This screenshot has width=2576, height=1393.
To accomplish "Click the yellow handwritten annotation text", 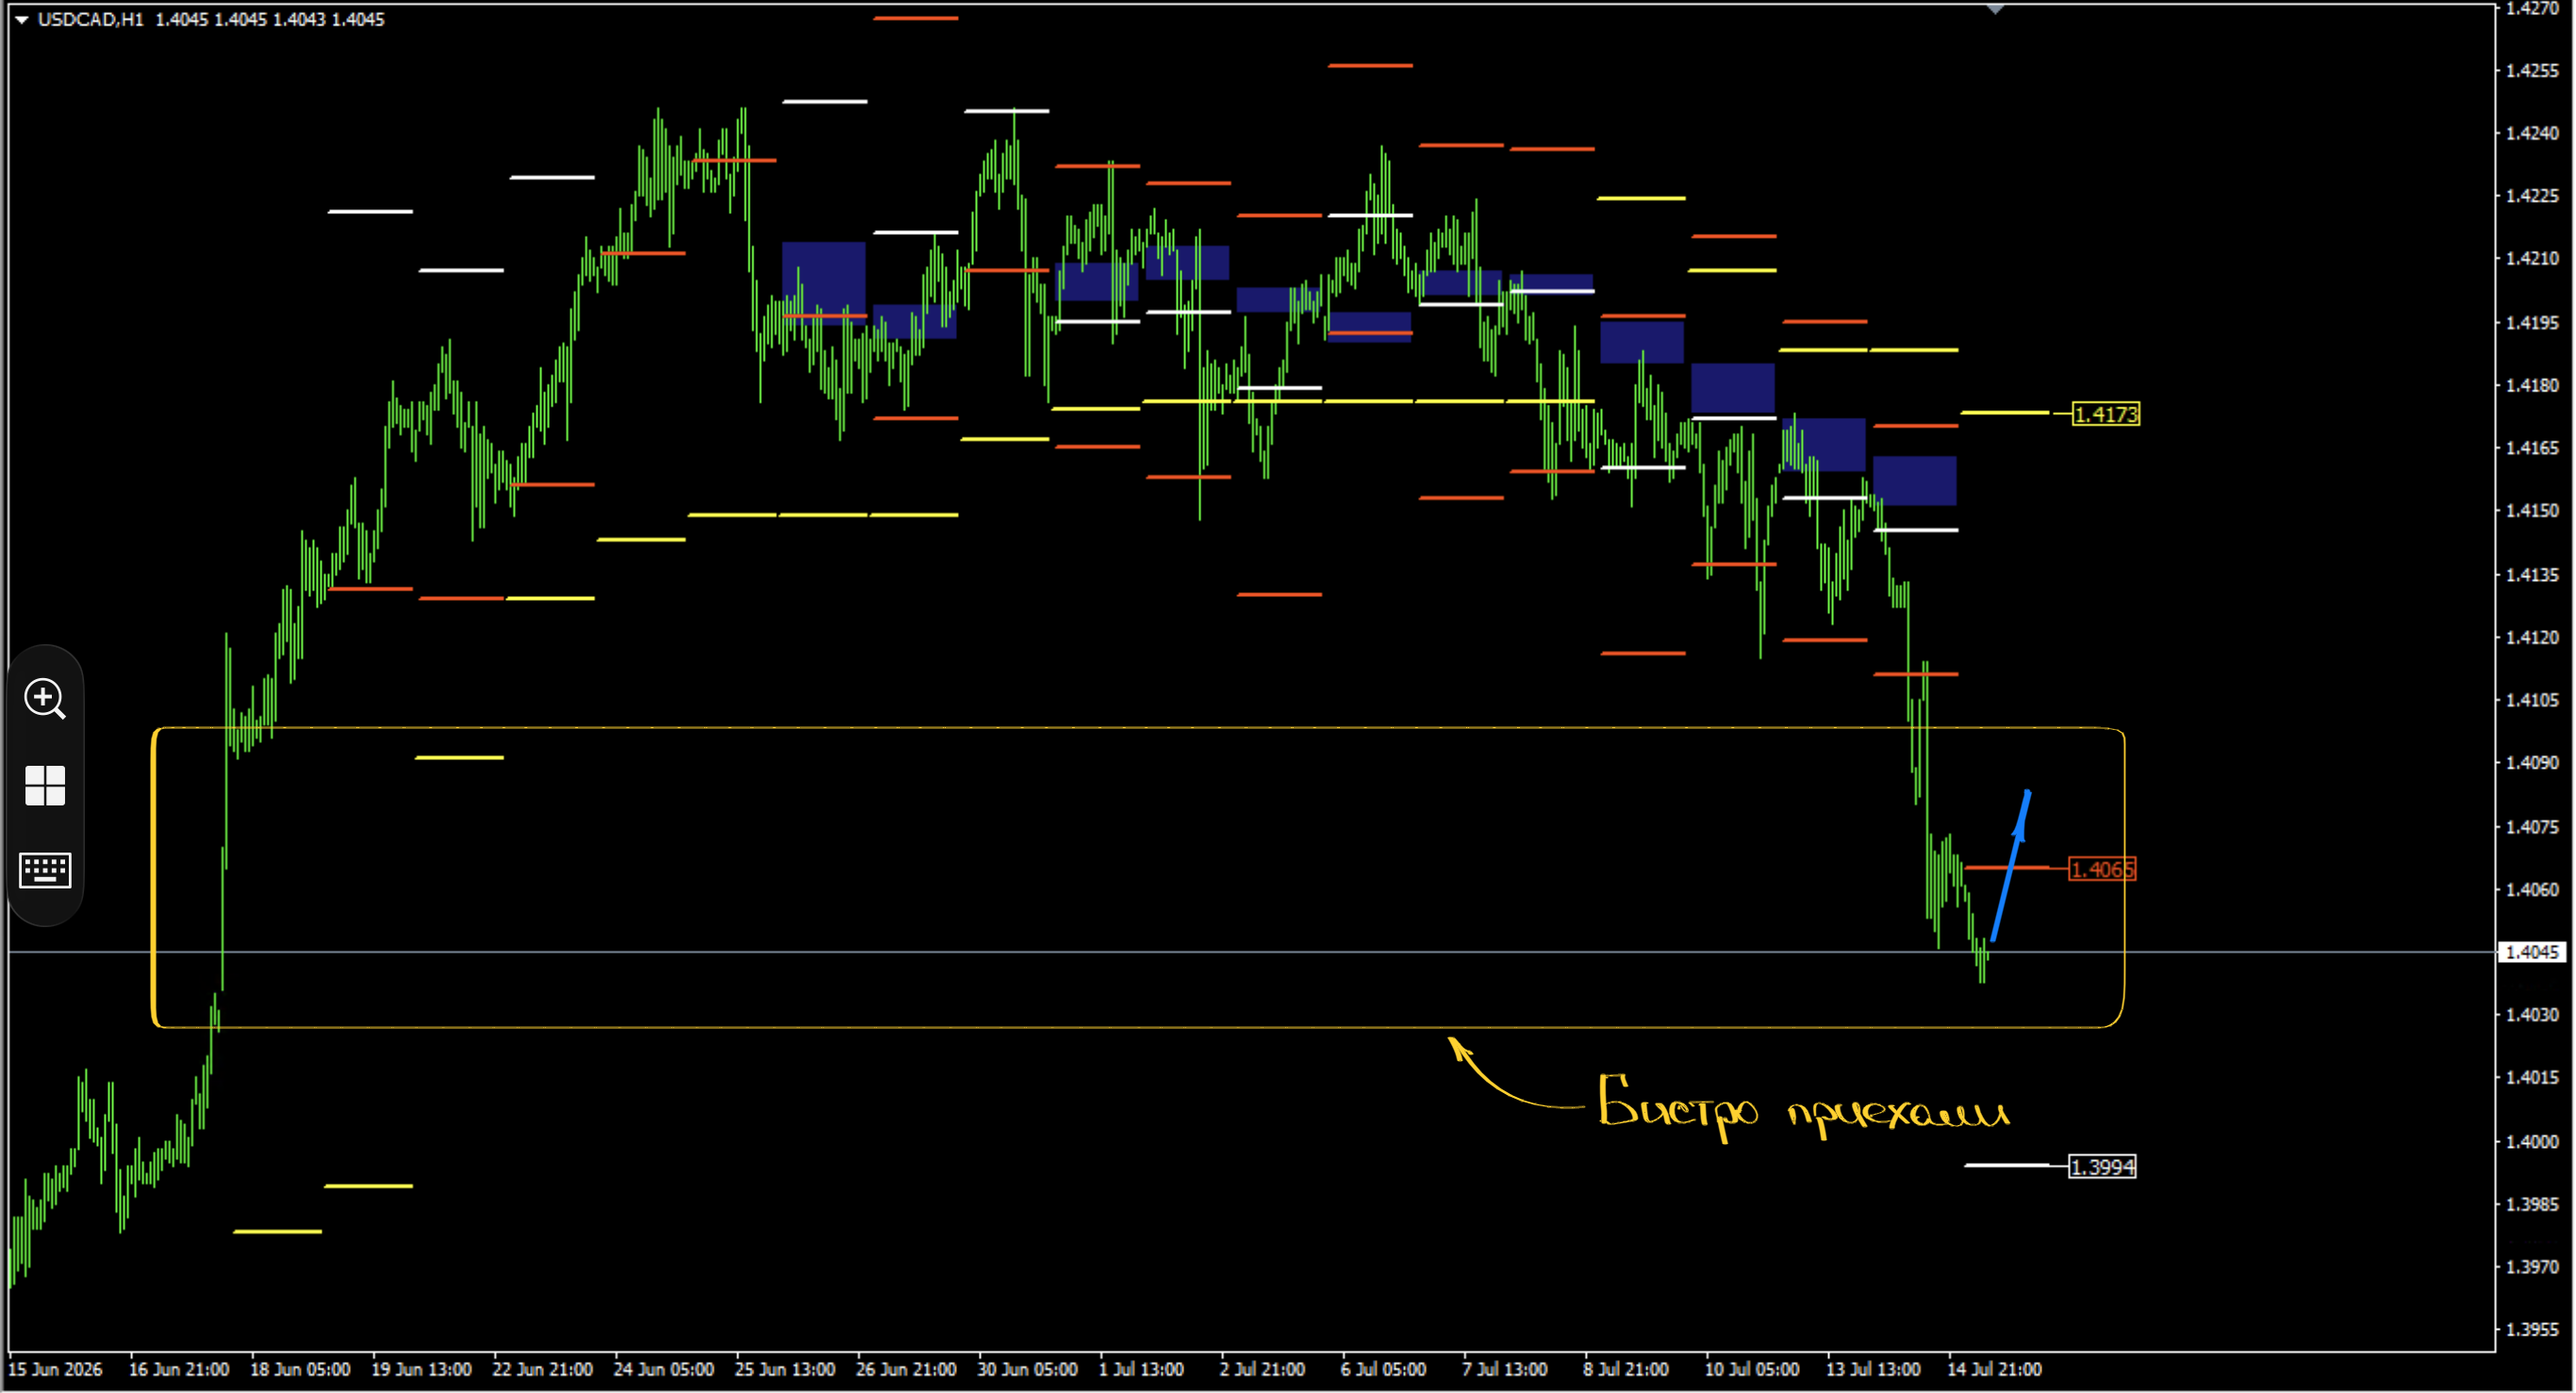I will pyautogui.click(x=1802, y=1108).
